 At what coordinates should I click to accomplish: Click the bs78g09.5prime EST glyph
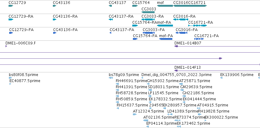111,78
